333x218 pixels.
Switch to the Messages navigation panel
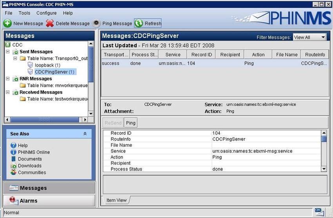tap(49, 188)
